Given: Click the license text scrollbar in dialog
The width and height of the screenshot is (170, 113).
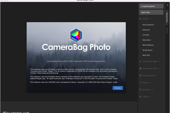Looking at the screenshot, I should pos(122,73).
